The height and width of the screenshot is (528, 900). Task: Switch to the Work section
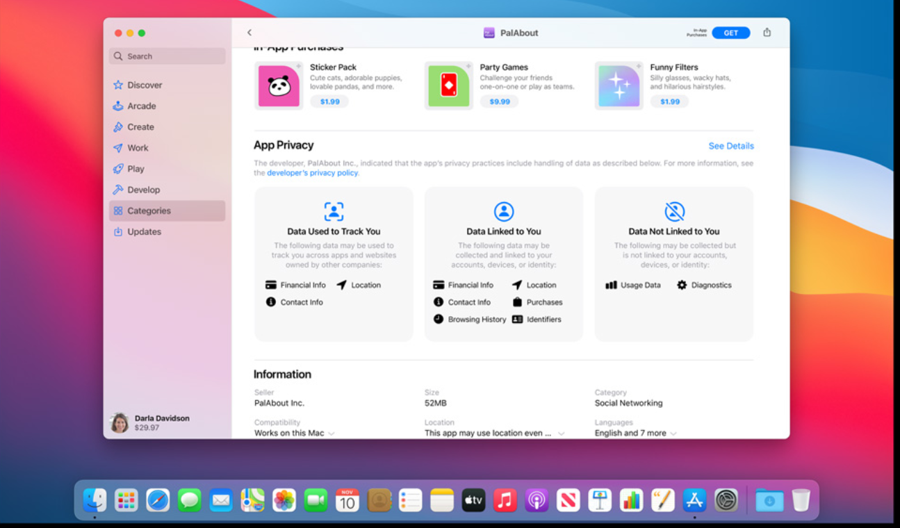pos(167,148)
